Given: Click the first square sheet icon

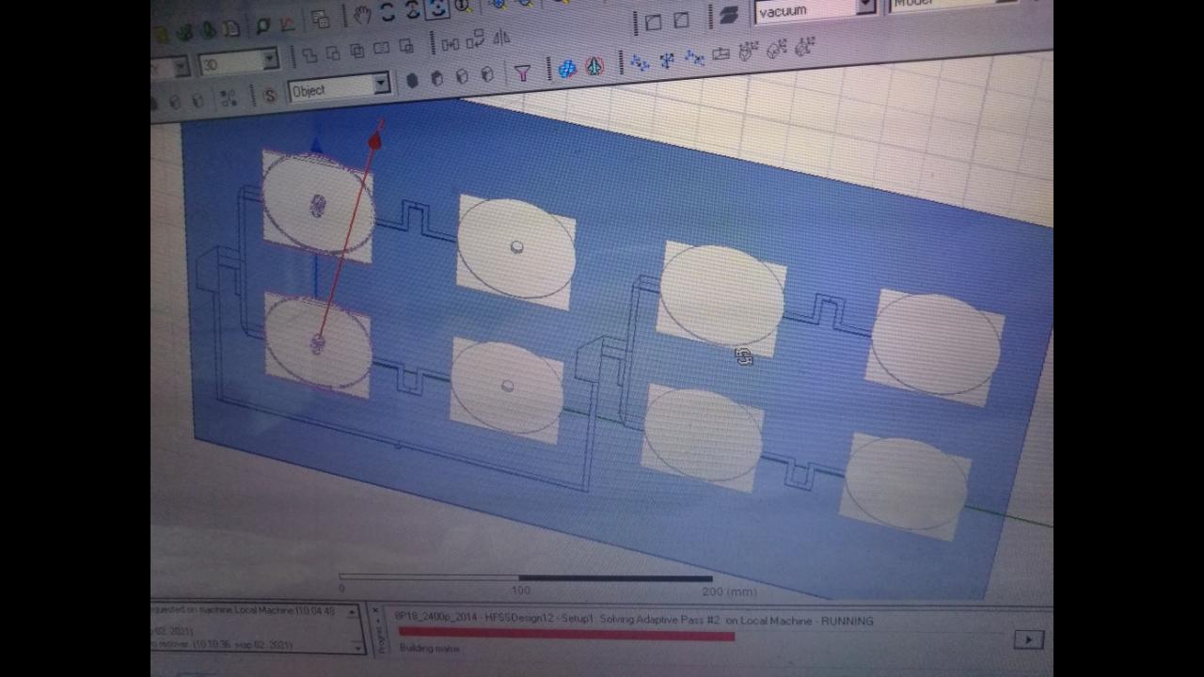Looking at the screenshot, I should pos(654,22).
